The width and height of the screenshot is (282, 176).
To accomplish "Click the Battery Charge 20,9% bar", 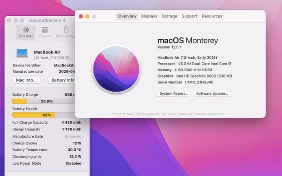I will [44, 102].
